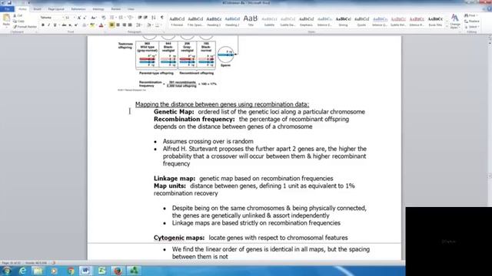
Task: Click the Bullets list icon
Action: click(x=112, y=18)
